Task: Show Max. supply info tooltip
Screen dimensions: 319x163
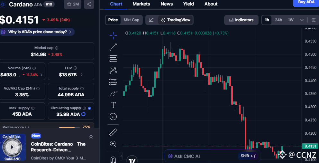Action: pos(33,108)
